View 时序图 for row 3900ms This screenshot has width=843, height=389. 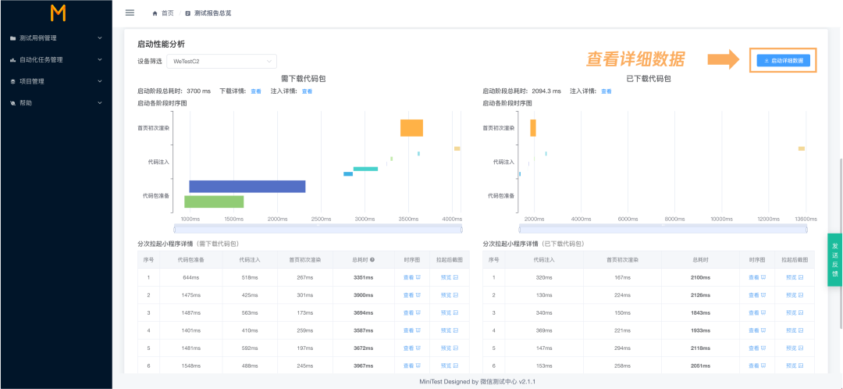412,294
